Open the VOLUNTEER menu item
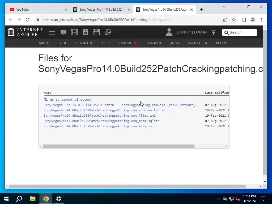Image resolution: width=272 pixels, height=204 pixels. (197, 43)
